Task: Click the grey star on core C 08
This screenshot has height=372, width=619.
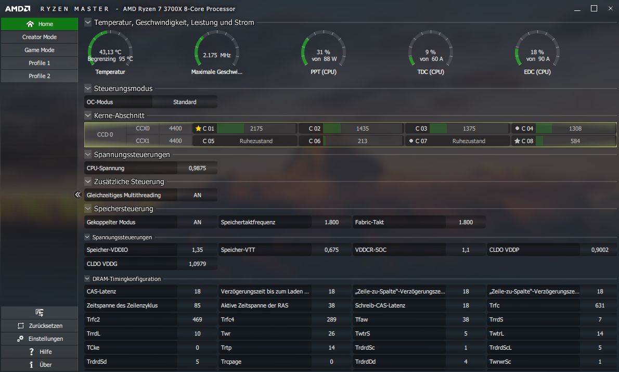Action: click(x=517, y=141)
